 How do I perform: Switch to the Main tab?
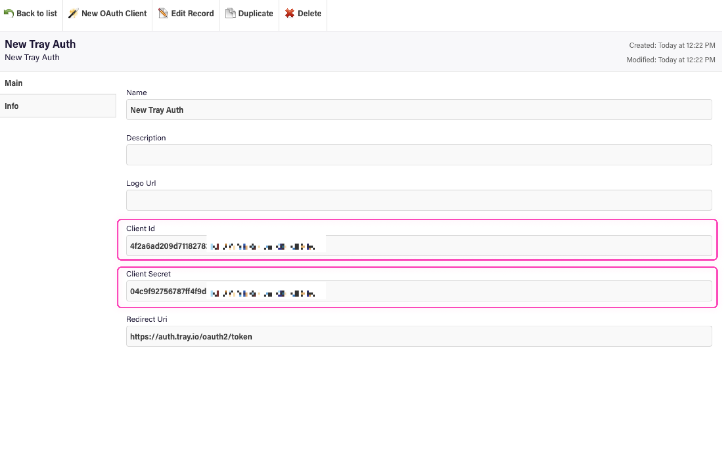coord(14,83)
